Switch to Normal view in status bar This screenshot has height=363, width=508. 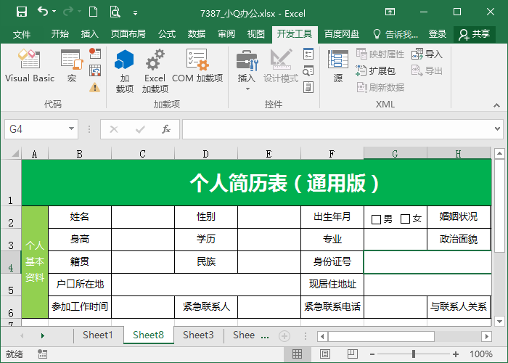pyautogui.click(x=297, y=354)
